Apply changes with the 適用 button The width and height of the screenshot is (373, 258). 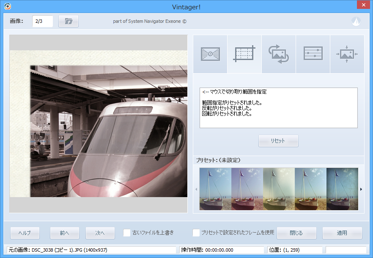(342, 233)
